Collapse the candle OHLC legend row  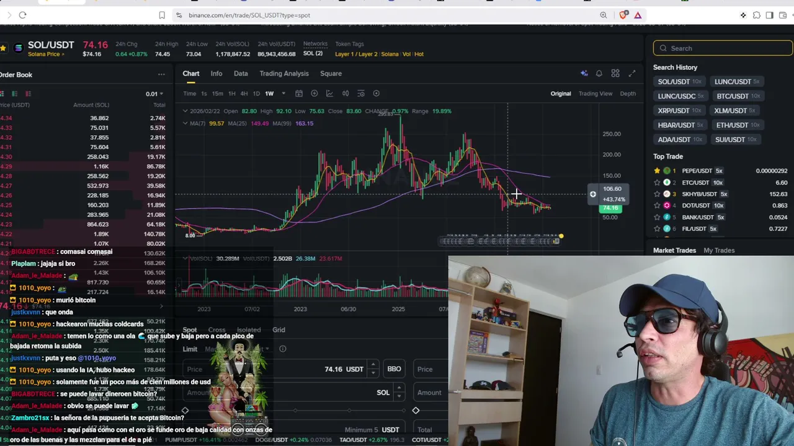click(x=185, y=111)
